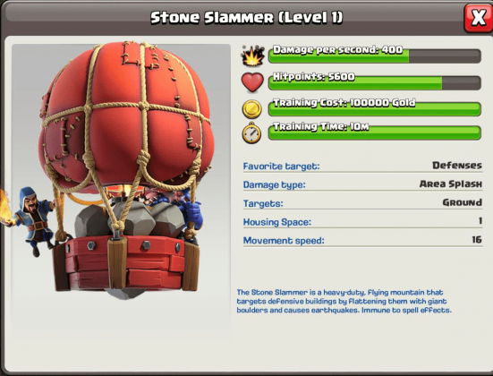493x376 pixels.
Task: Click the red heart hitpoints icon
Action: (x=252, y=82)
